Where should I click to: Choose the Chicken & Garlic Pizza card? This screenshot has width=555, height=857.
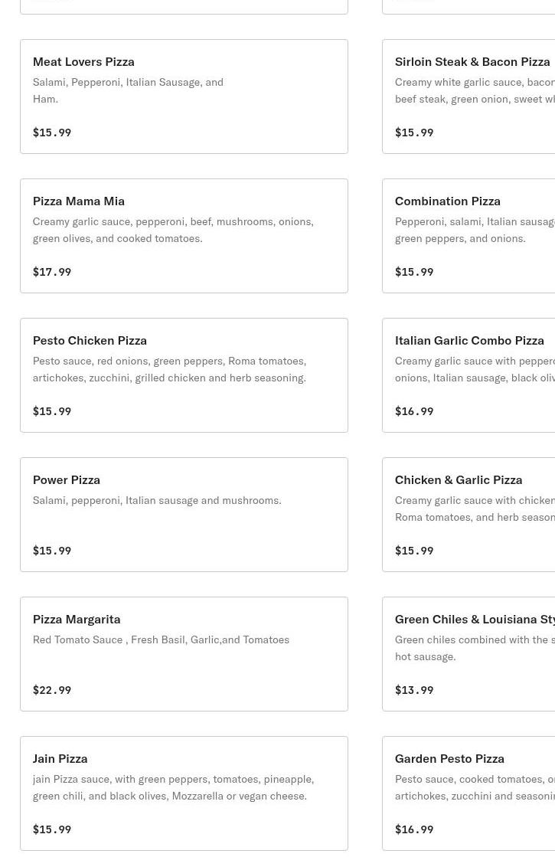(x=468, y=515)
